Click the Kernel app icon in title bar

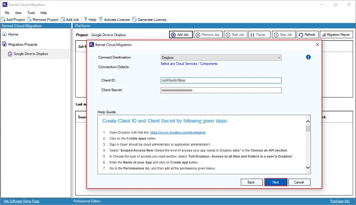[5, 5]
